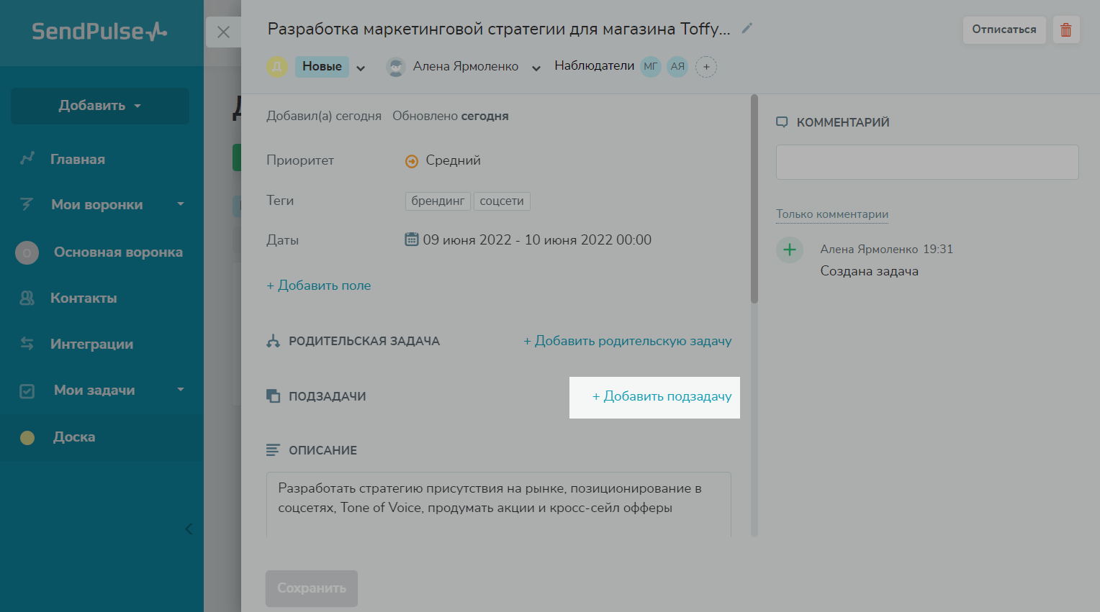Click into the description text area
Viewport: 1100px width, 612px height.
tap(499, 505)
